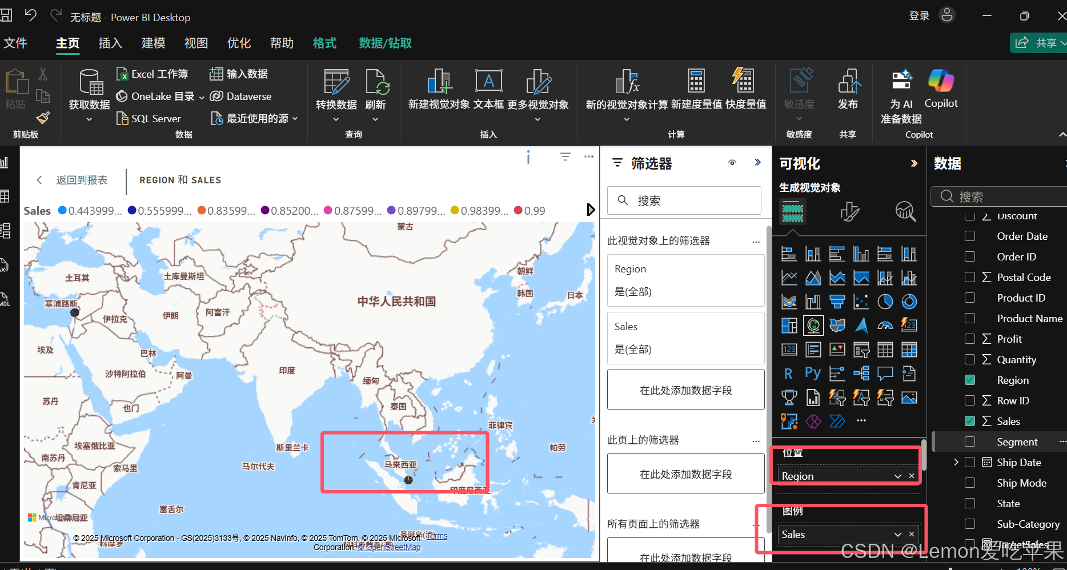Choose the pie chart visual
Image resolution: width=1067 pixels, height=570 pixels.
pos(885,302)
